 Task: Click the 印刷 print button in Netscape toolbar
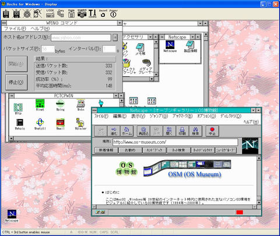[x=182, y=131]
